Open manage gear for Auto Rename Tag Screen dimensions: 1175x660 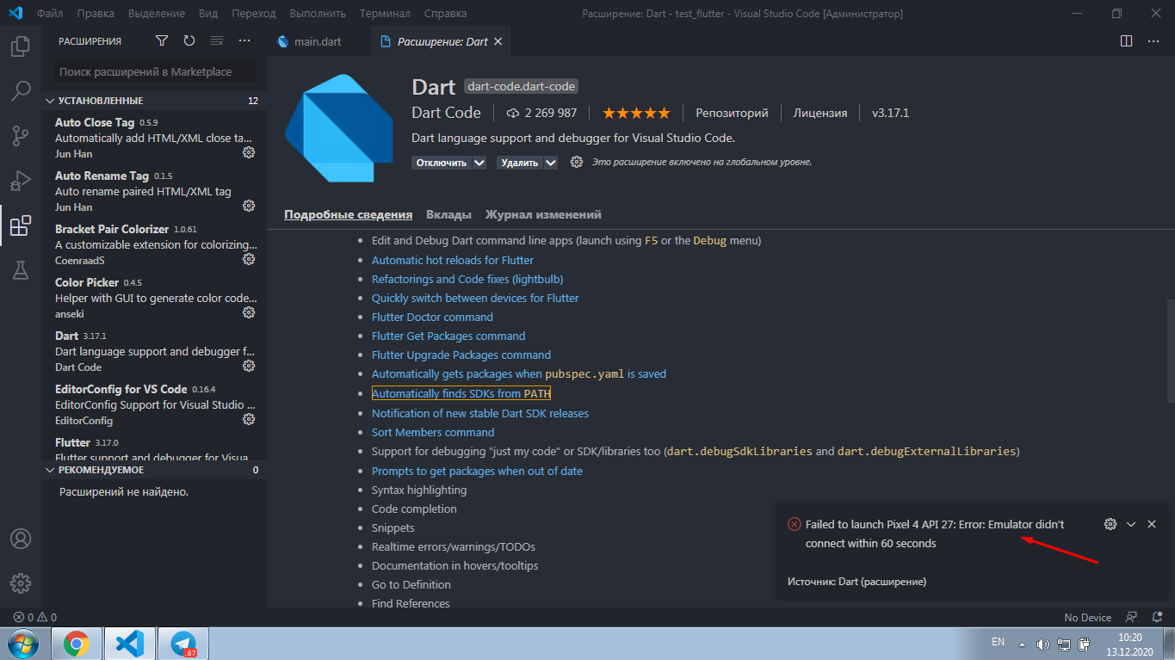(249, 206)
